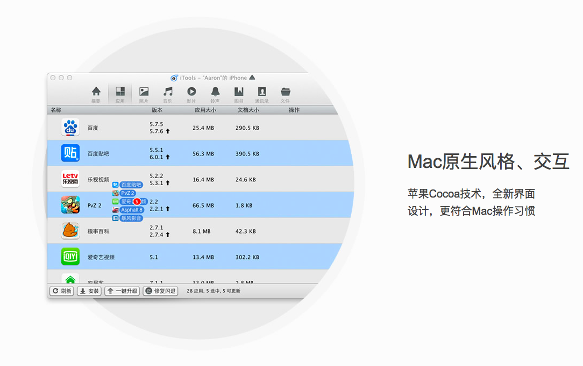Go to the 音乐 music section
This screenshot has height=366, width=583.
pos(168,95)
